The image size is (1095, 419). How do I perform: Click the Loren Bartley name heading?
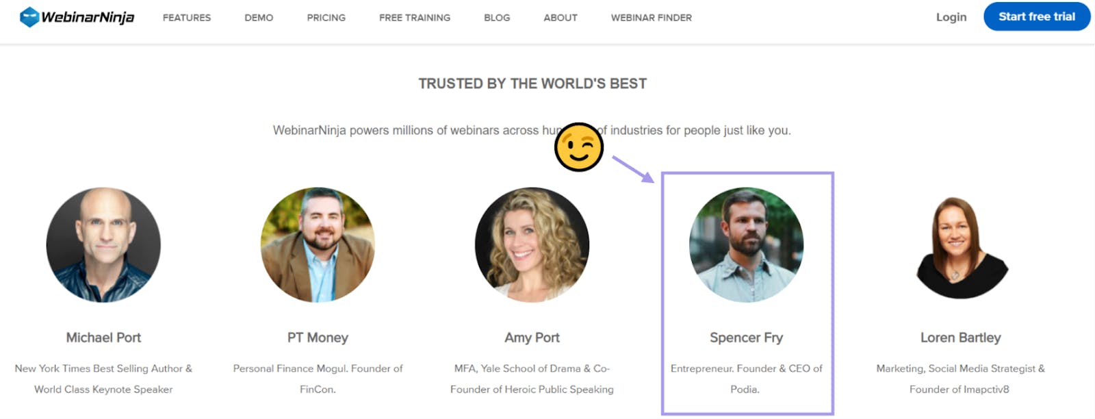(961, 338)
